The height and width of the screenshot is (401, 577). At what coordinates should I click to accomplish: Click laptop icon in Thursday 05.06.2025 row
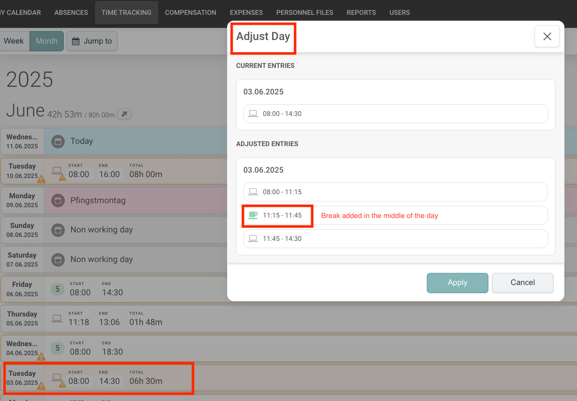pyautogui.click(x=57, y=318)
